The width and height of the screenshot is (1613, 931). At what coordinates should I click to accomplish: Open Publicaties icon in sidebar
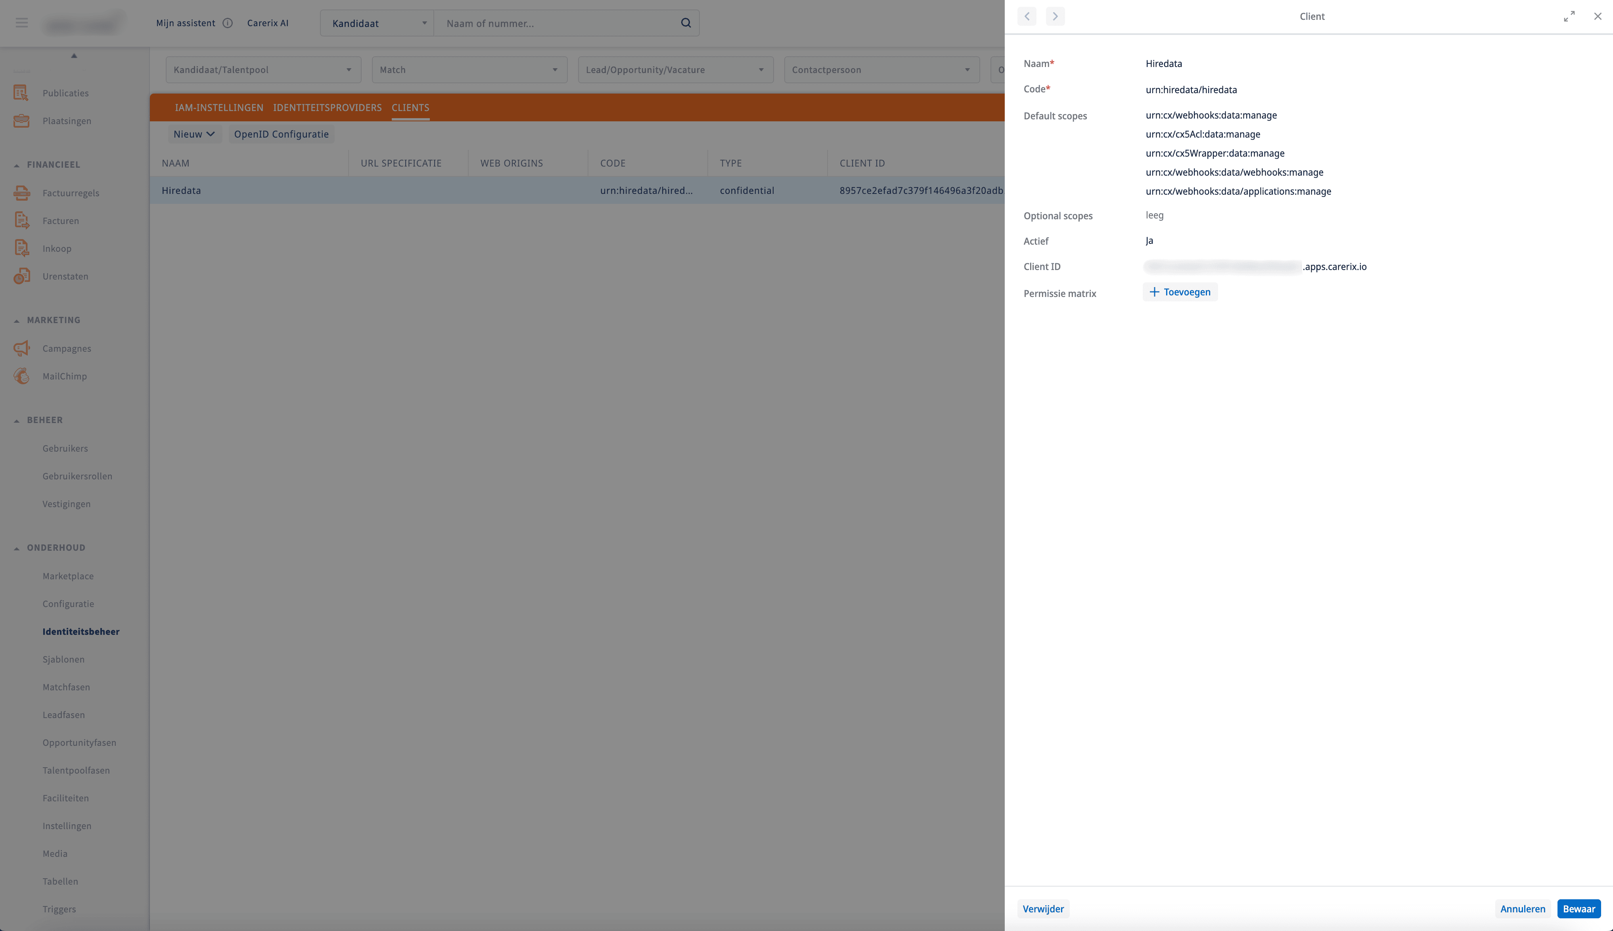tap(21, 93)
